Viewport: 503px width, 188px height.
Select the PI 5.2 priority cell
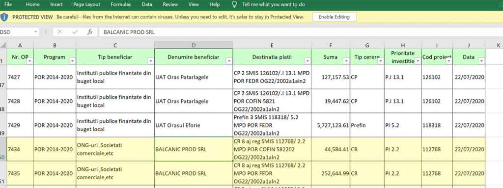click(403, 125)
